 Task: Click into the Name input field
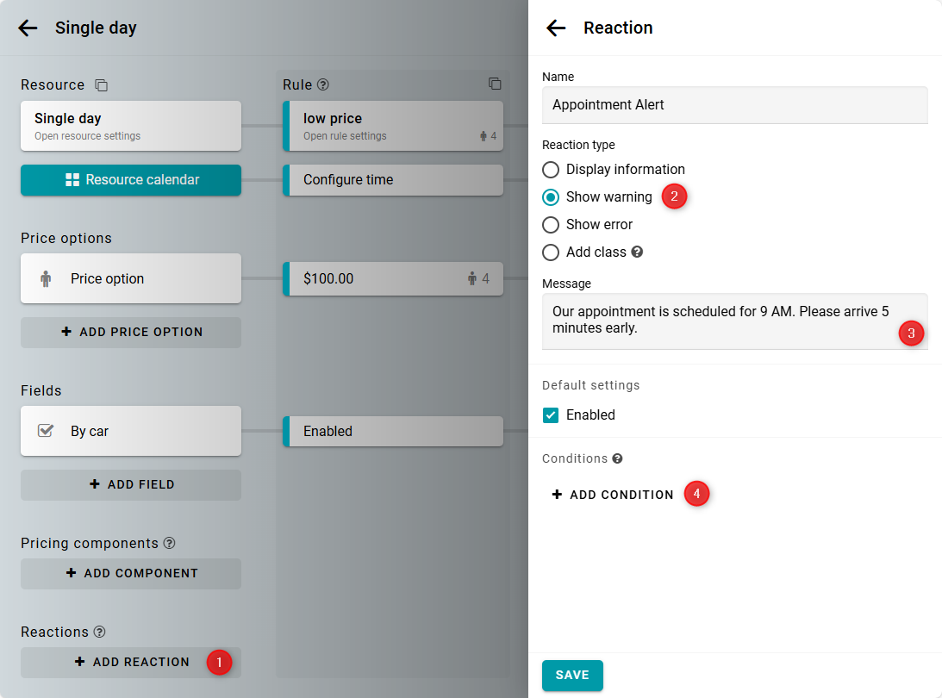coord(734,105)
